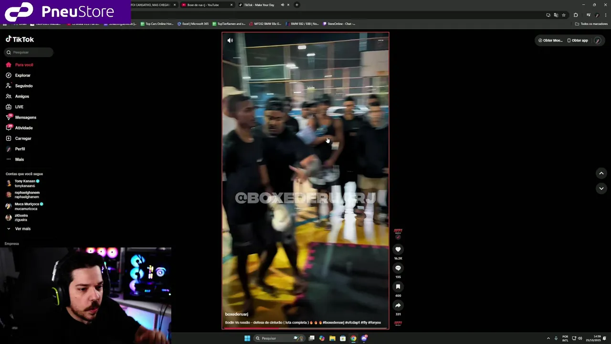This screenshot has height=344, width=611.
Task: Go to the previous video with the up chevron
Action: point(601,173)
